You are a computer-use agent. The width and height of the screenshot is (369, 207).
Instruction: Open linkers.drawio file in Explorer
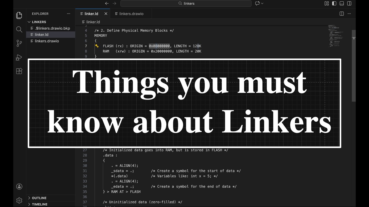pos(51,41)
